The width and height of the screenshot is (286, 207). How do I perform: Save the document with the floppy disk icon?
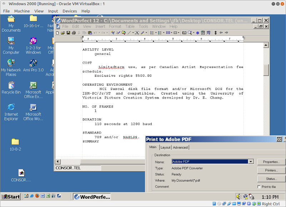68,33
